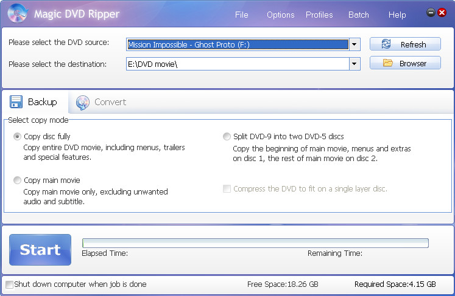Click the ripping progress bar

coord(255,243)
